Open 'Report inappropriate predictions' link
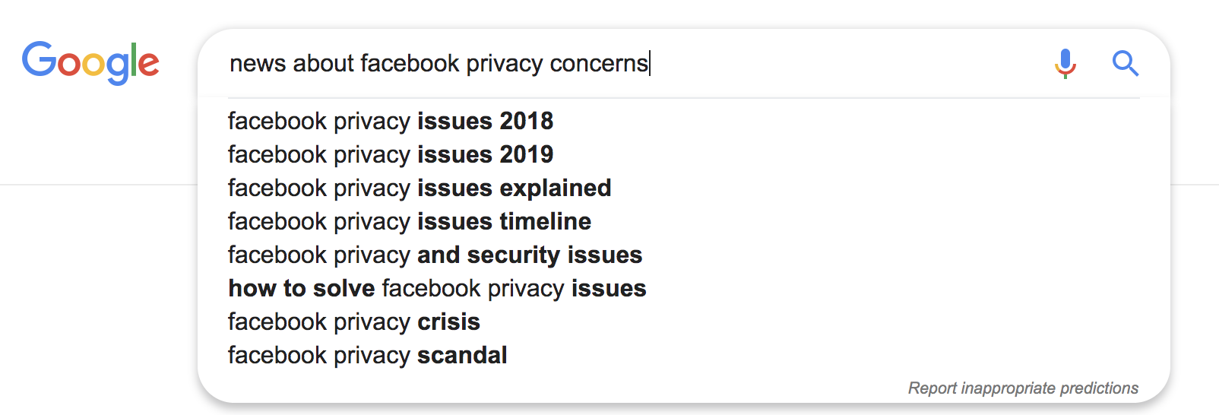The height and width of the screenshot is (415, 1219). click(x=1023, y=388)
